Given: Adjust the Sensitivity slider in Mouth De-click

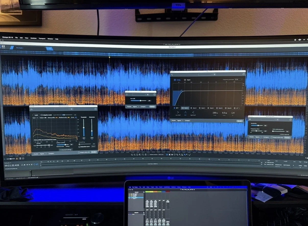Looking at the screenshot, I should 257,125.
